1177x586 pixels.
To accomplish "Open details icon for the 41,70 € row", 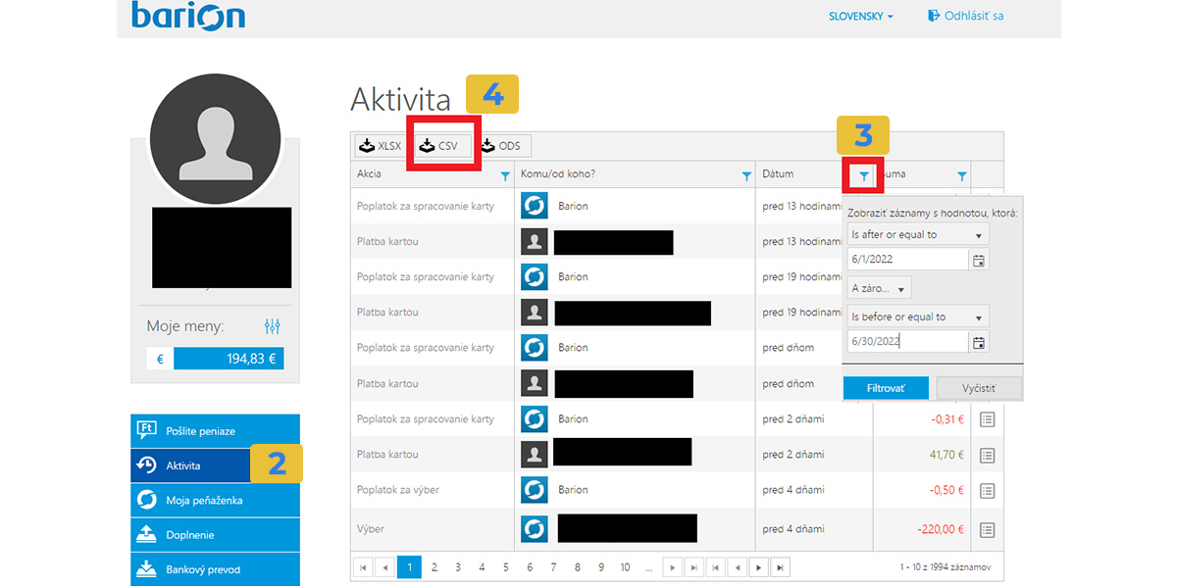I will click(x=988, y=455).
